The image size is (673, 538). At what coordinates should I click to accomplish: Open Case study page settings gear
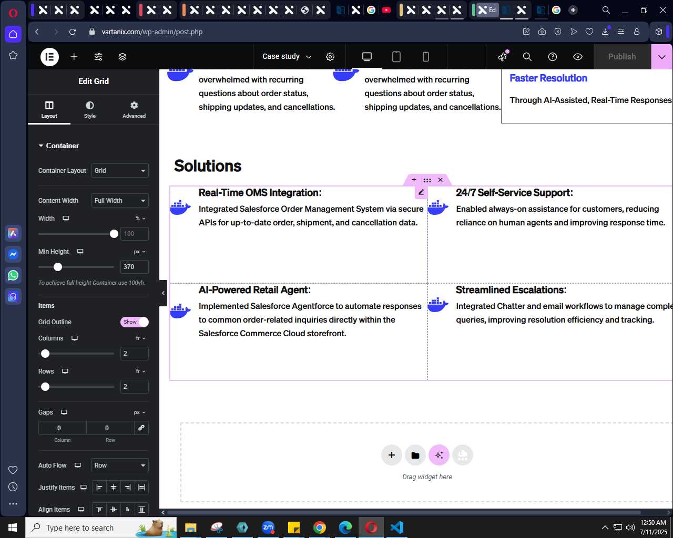(330, 57)
